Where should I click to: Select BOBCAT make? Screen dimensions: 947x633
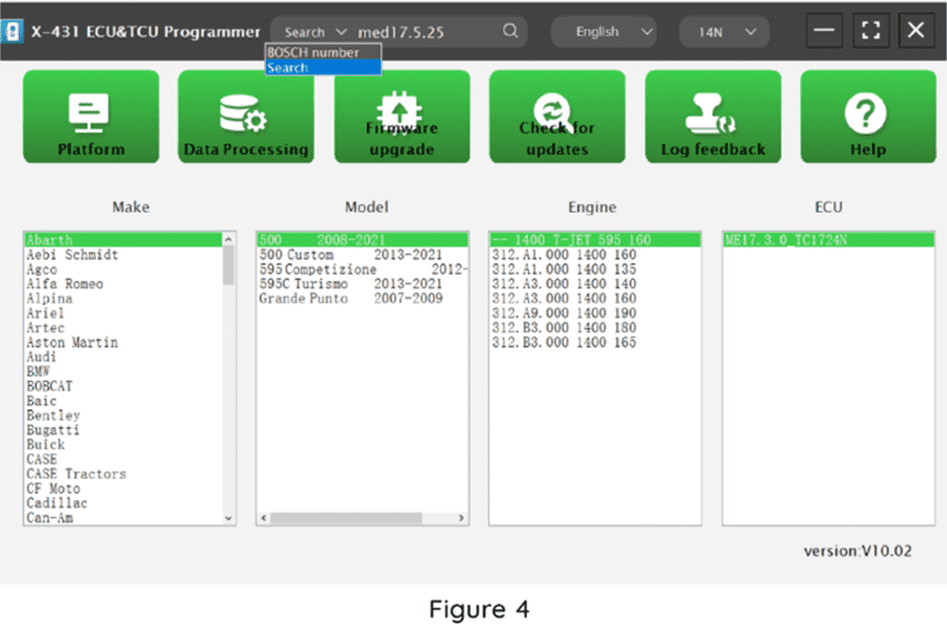[x=123, y=386]
